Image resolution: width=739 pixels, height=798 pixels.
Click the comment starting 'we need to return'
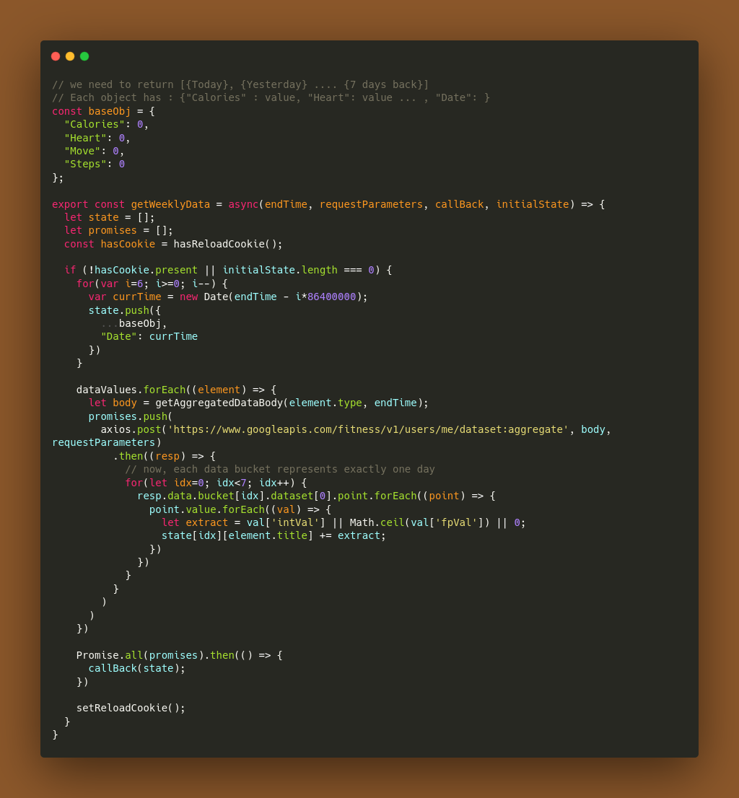click(x=240, y=84)
